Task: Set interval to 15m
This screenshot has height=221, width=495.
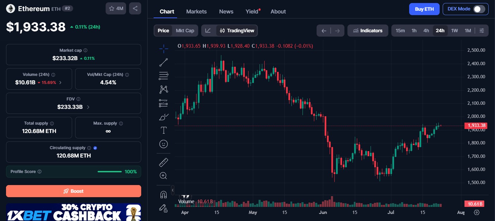Action: tap(400, 31)
